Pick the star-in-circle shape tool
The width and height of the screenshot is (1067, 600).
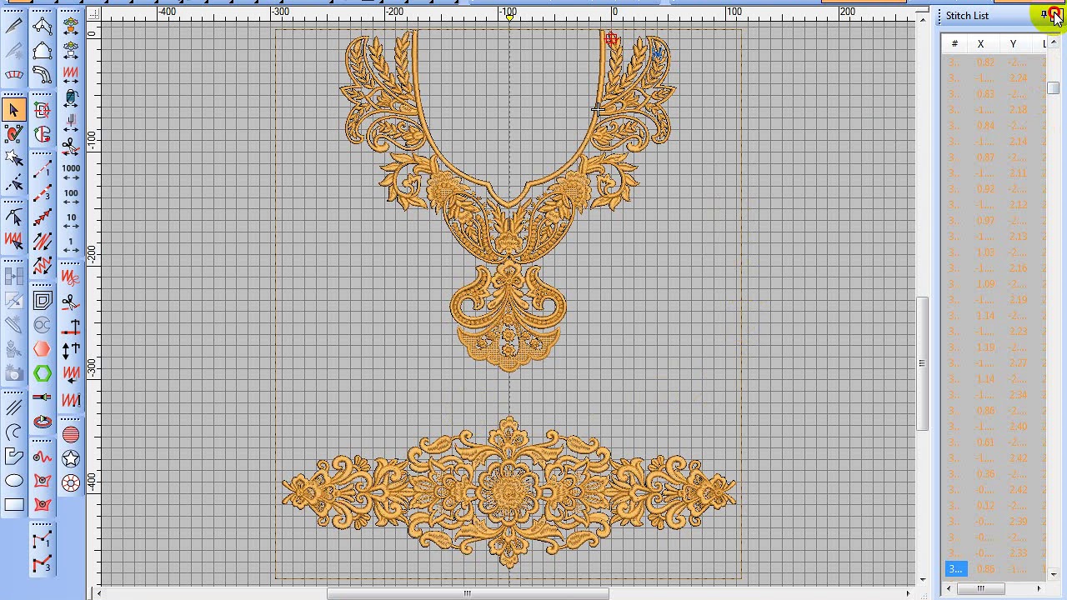tap(71, 458)
